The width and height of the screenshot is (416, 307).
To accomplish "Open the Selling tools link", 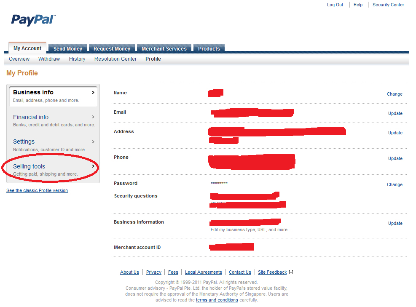I will (29, 166).
